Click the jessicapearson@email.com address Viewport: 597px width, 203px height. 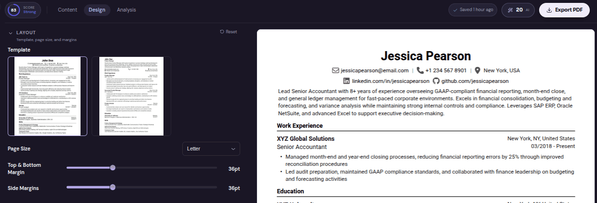click(374, 70)
